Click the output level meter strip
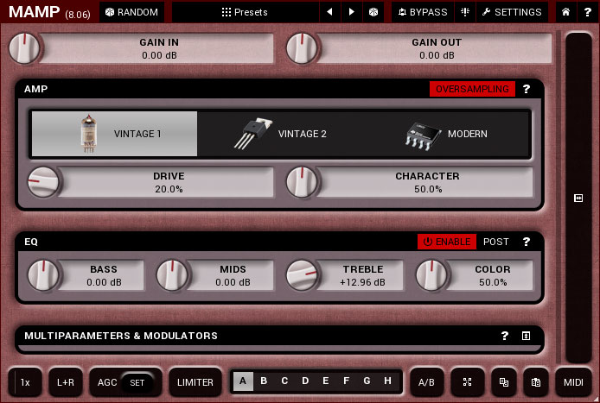 point(578,198)
